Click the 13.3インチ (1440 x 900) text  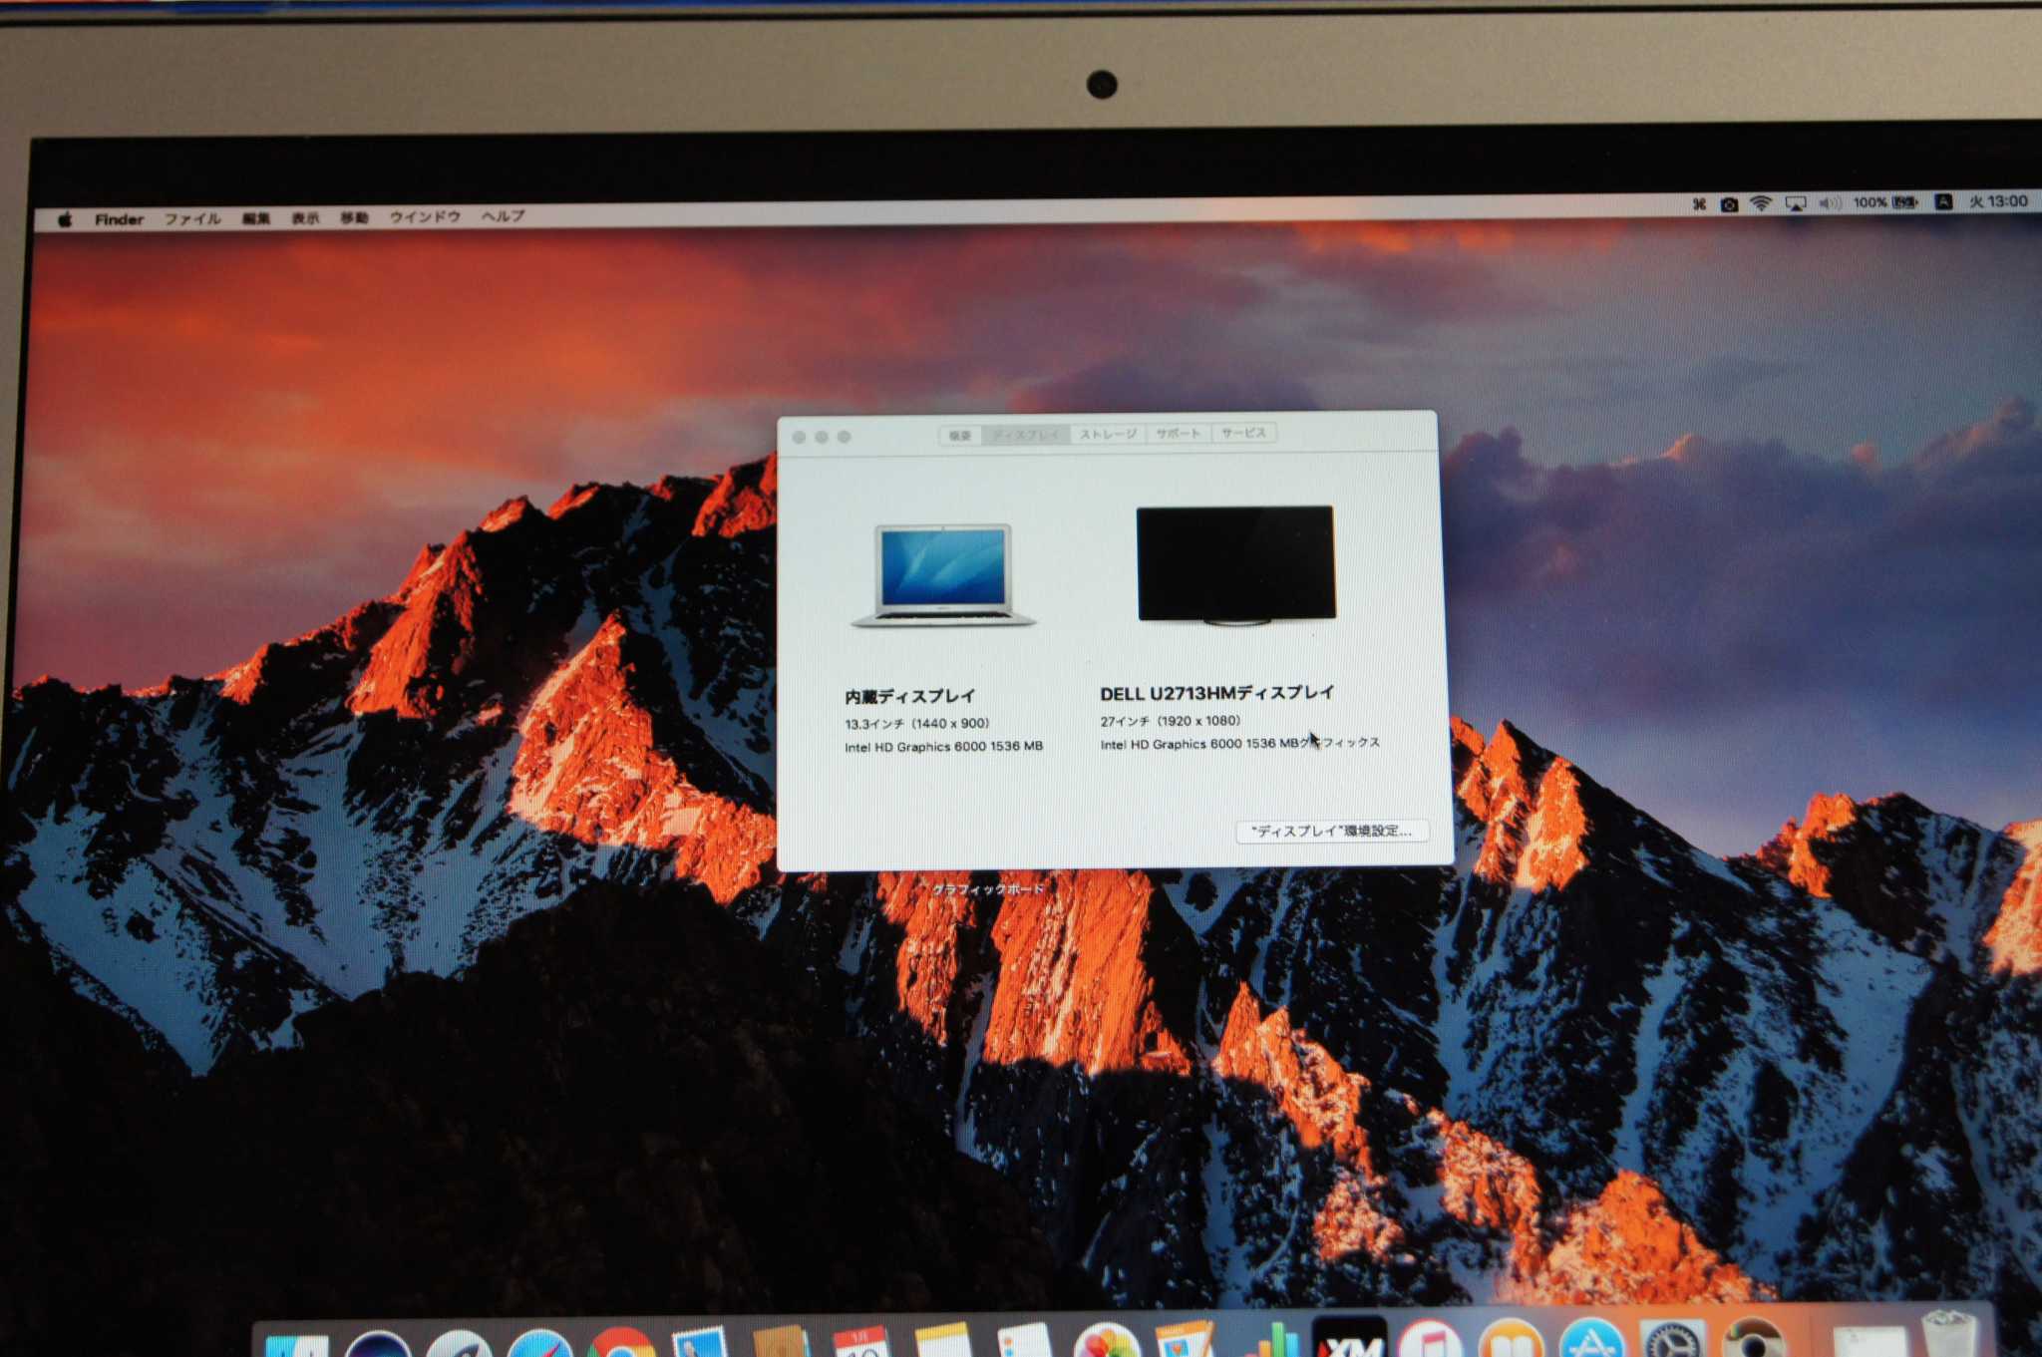coord(917,723)
